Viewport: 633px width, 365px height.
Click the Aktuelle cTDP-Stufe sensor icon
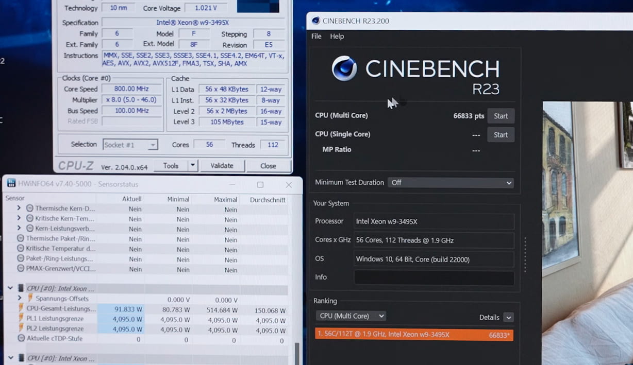21,338
